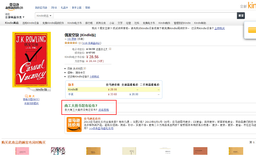Select 选购Kindle设备 nav item
The image size is (256, 160).
[30, 23]
